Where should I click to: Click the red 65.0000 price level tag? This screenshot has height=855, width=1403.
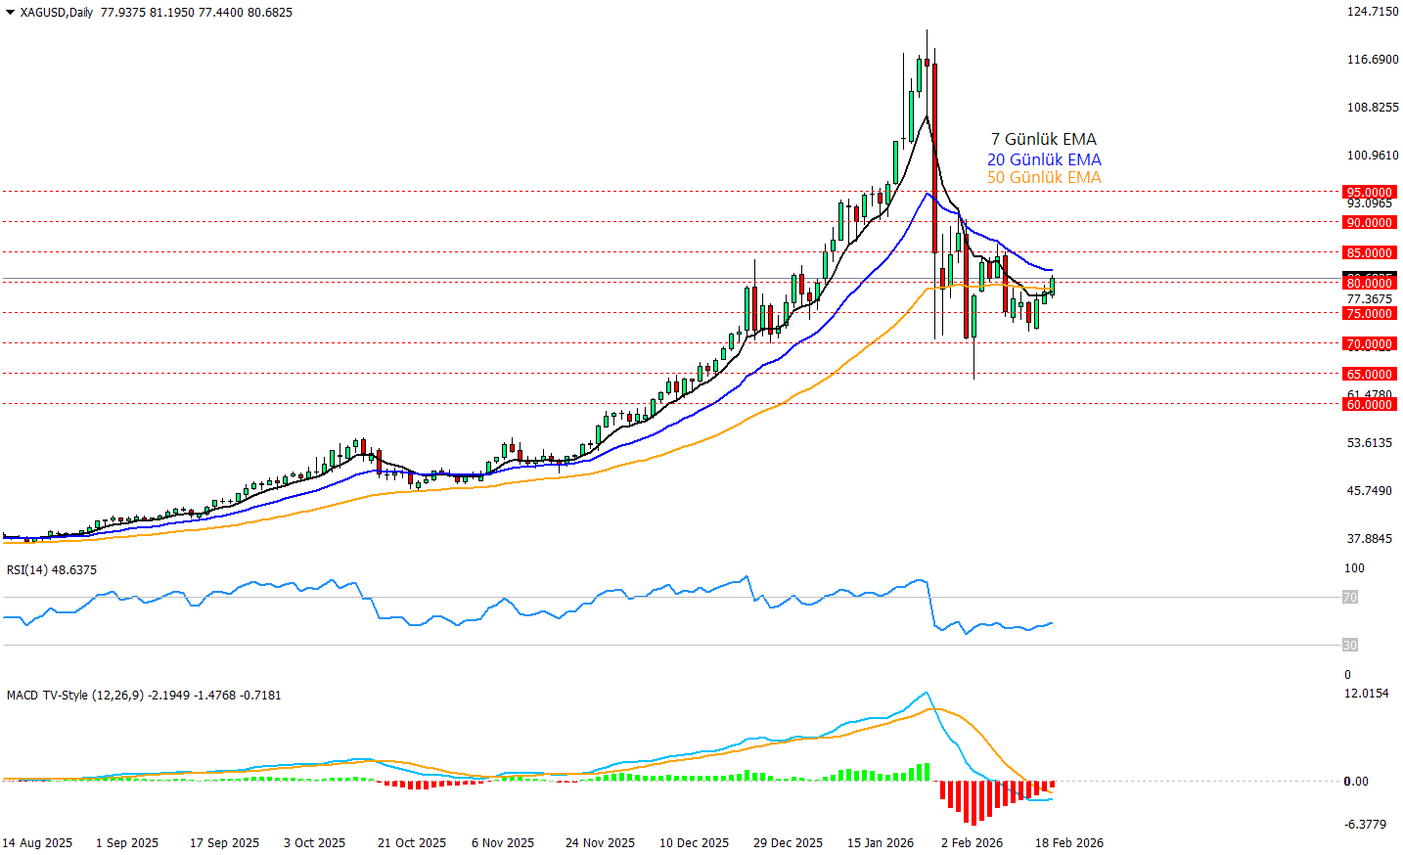(1369, 375)
